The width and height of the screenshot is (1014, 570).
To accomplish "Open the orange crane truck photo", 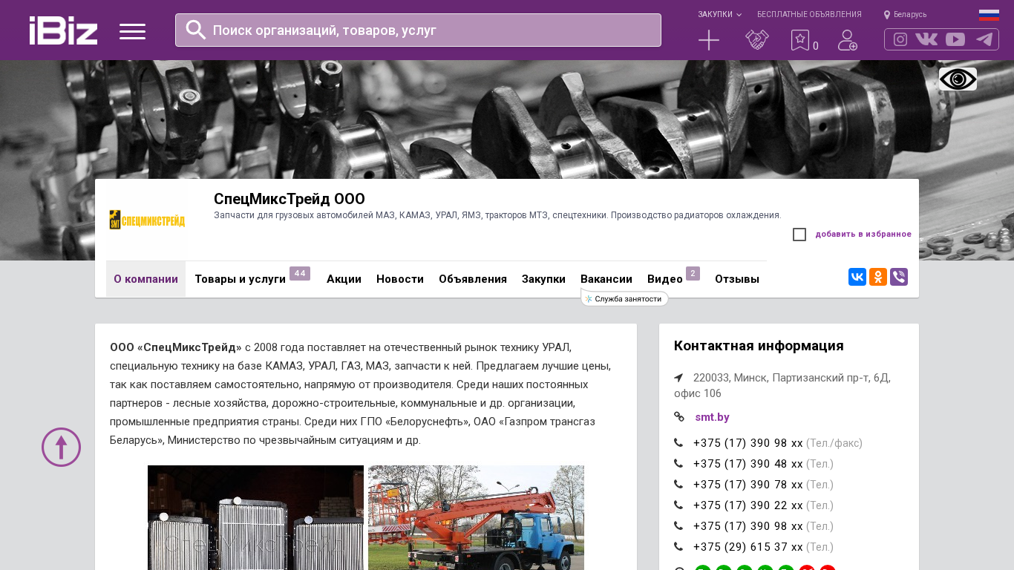I will pyautogui.click(x=476, y=517).
